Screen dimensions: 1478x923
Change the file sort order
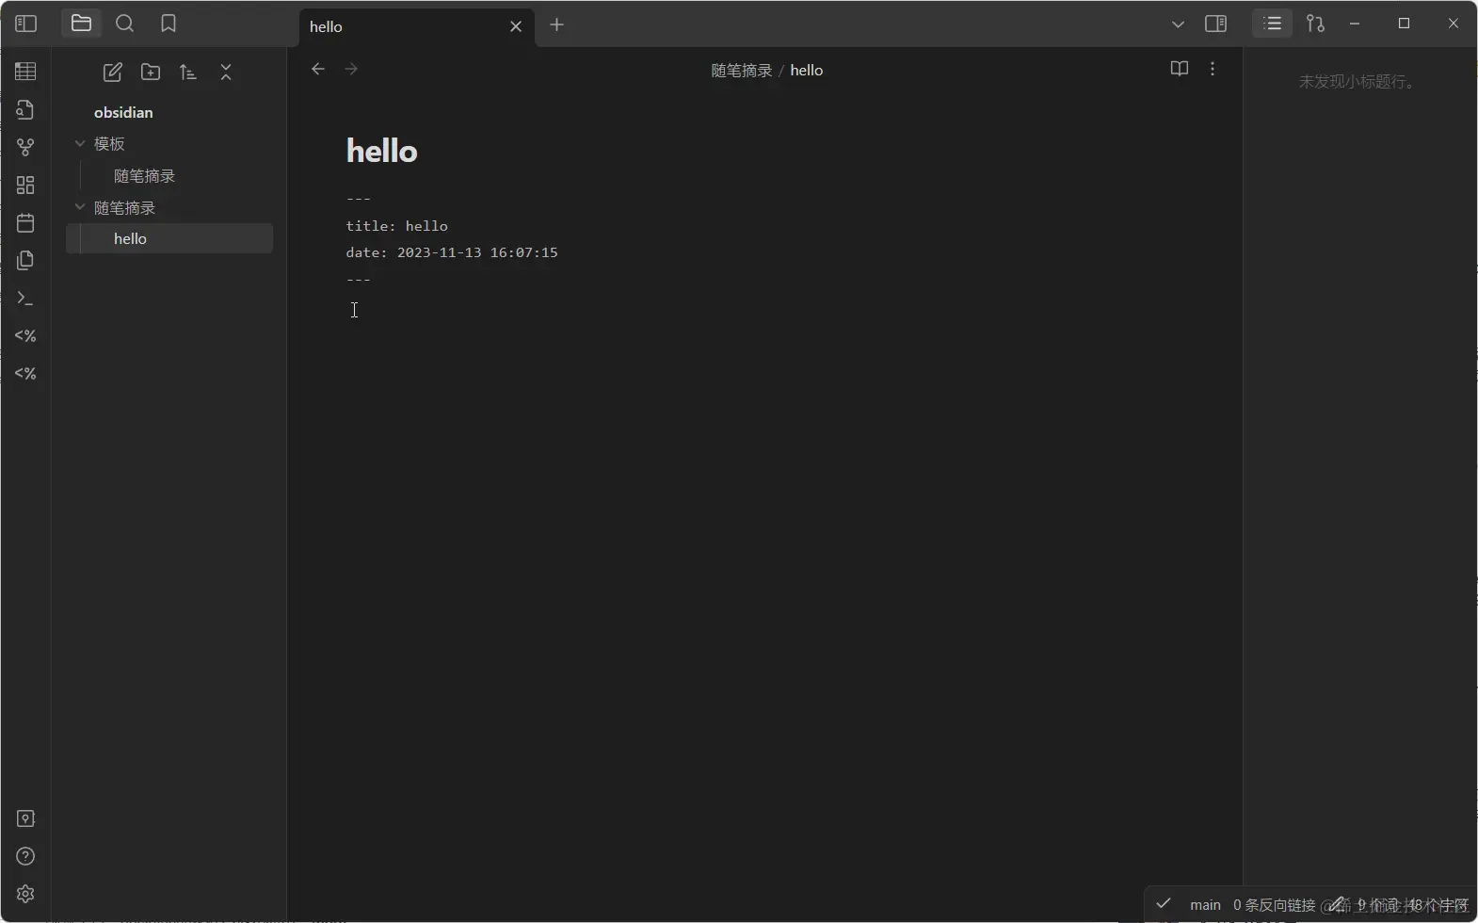pos(188,72)
